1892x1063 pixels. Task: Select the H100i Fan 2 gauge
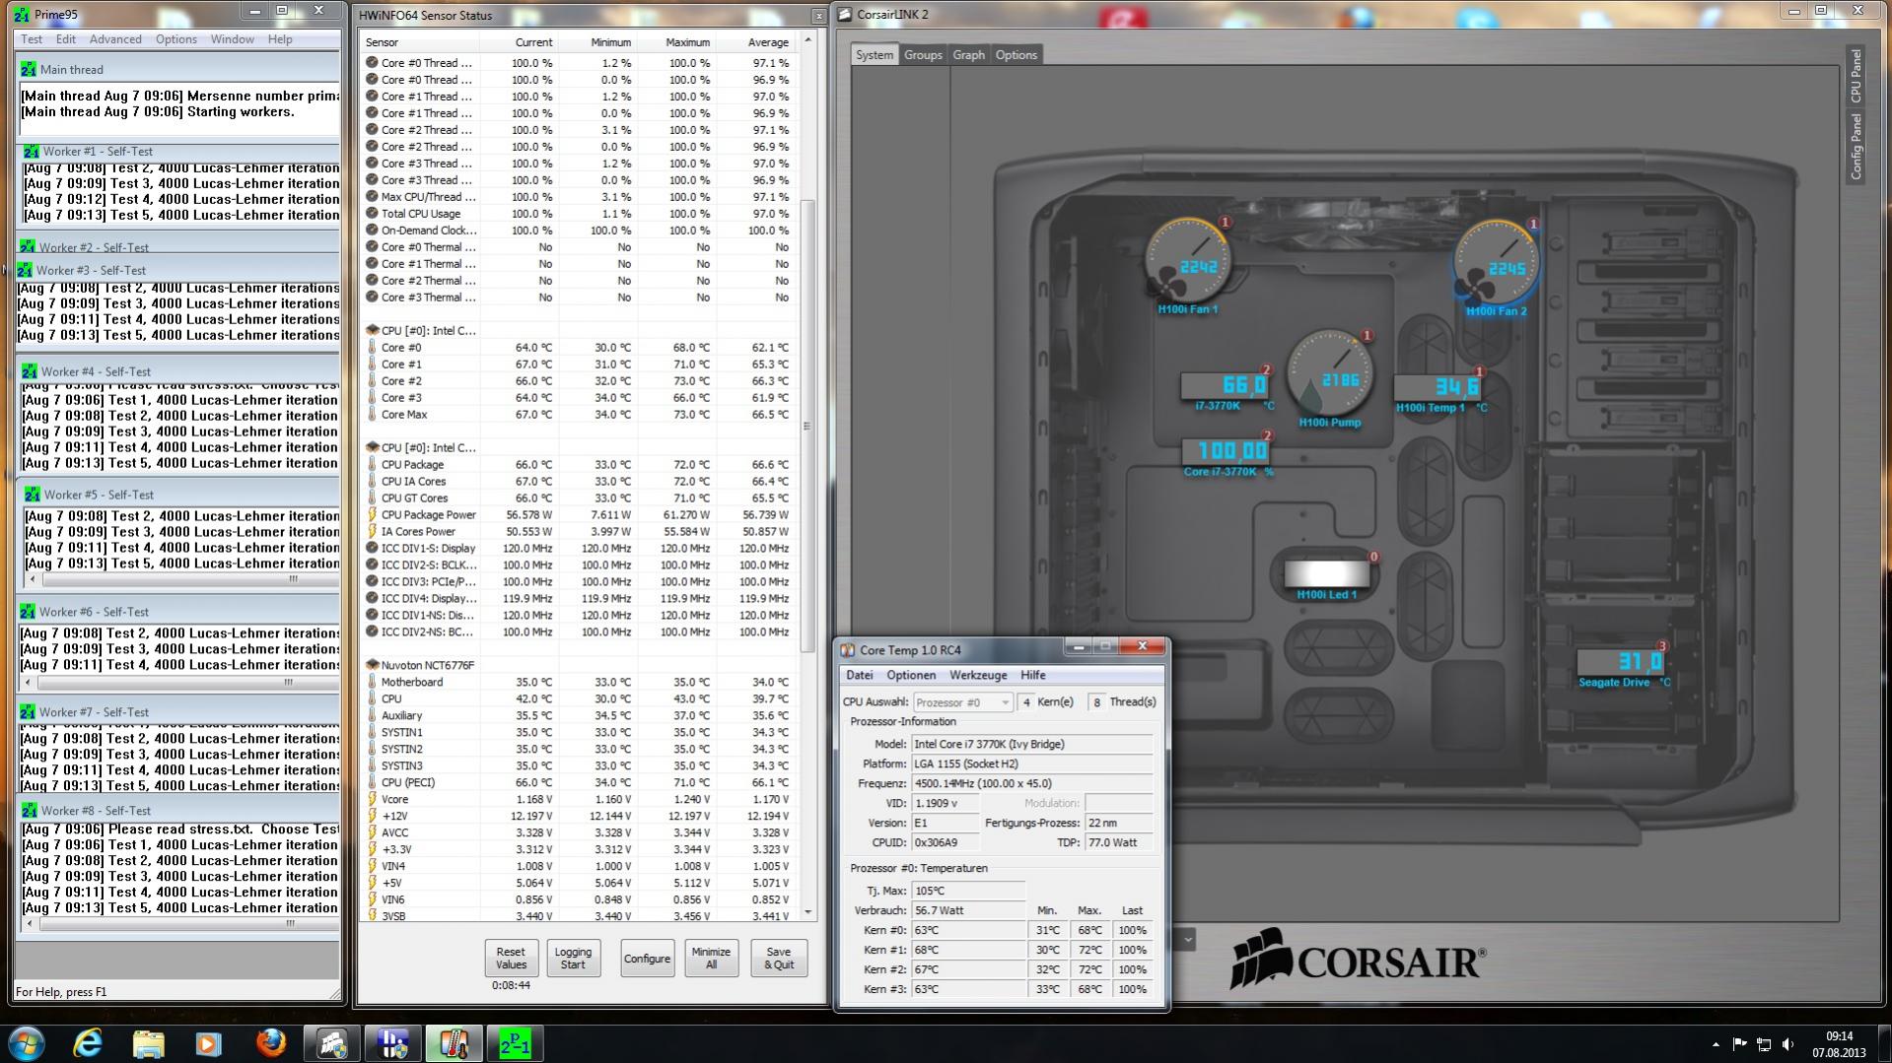[1496, 263]
